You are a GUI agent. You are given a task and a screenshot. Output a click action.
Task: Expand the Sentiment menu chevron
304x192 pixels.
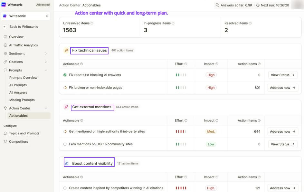click(x=46, y=54)
